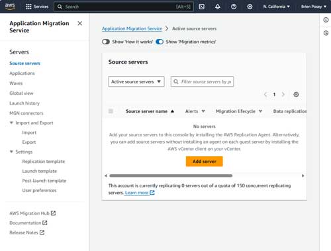Click the Data replication column header
This screenshot has width=331, height=251.
(x=290, y=111)
